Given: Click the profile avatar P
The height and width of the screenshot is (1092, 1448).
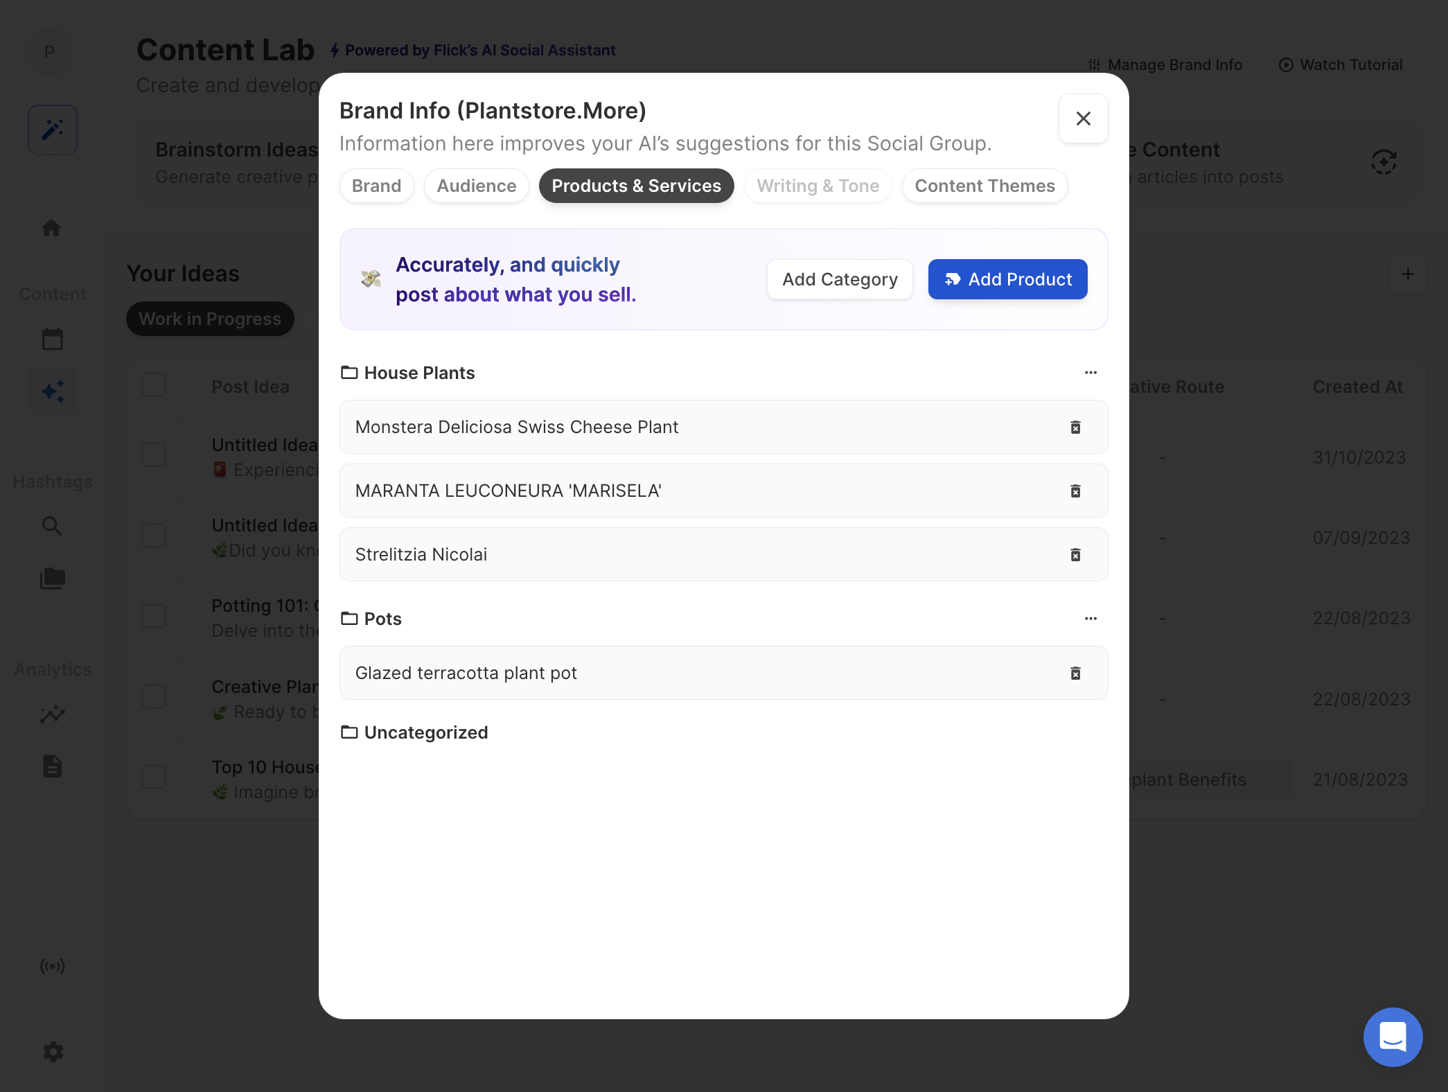Looking at the screenshot, I should 49,52.
